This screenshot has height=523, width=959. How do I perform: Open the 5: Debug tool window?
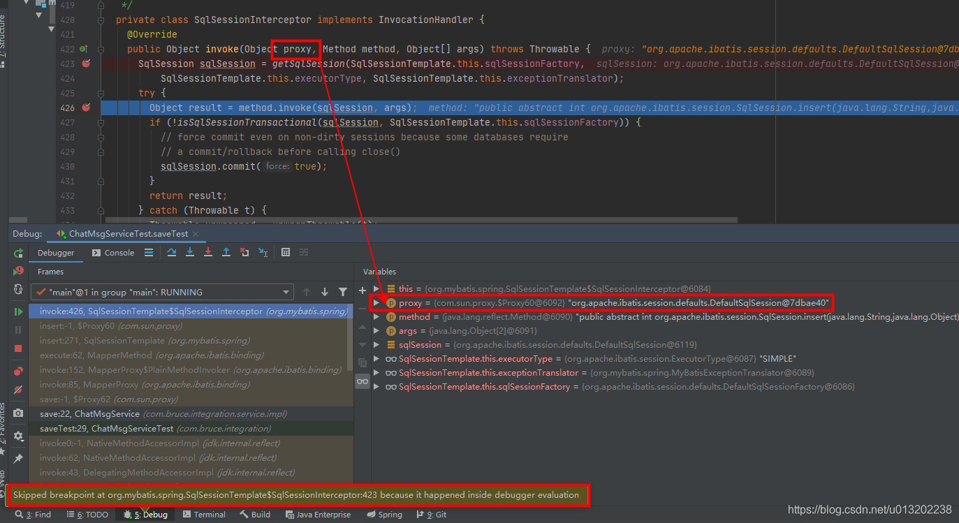(x=146, y=515)
